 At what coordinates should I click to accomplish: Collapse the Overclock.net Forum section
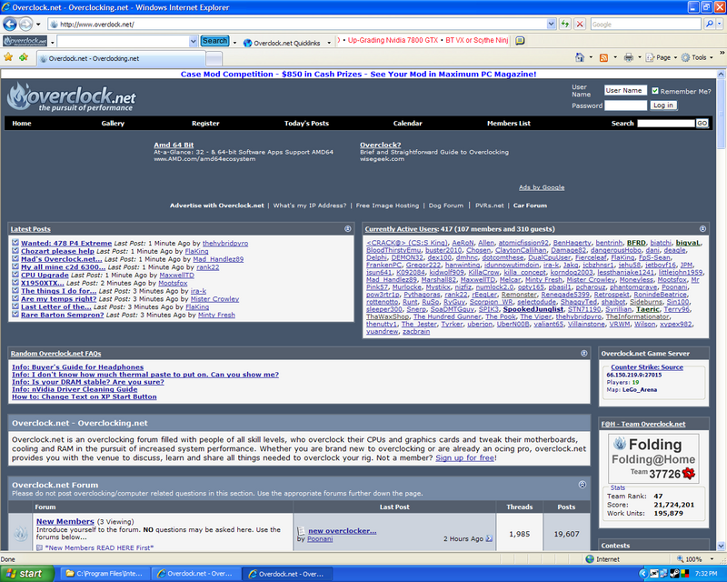click(x=583, y=484)
